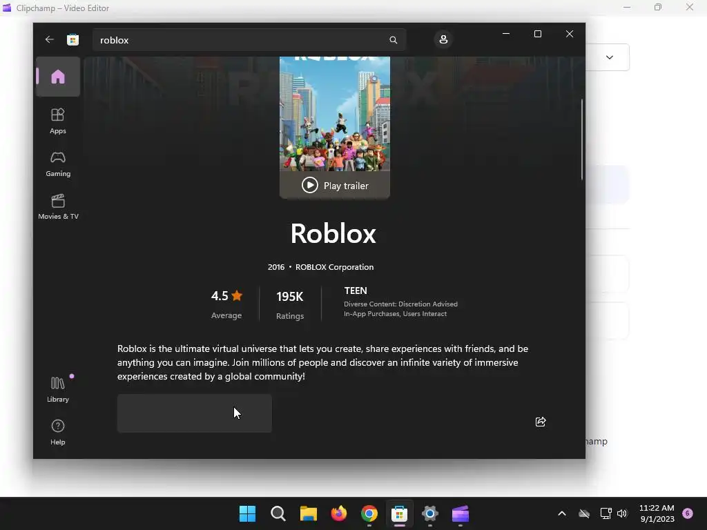The width and height of the screenshot is (707, 530).
Task: Click the Roblox title heading
Action: (333, 233)
